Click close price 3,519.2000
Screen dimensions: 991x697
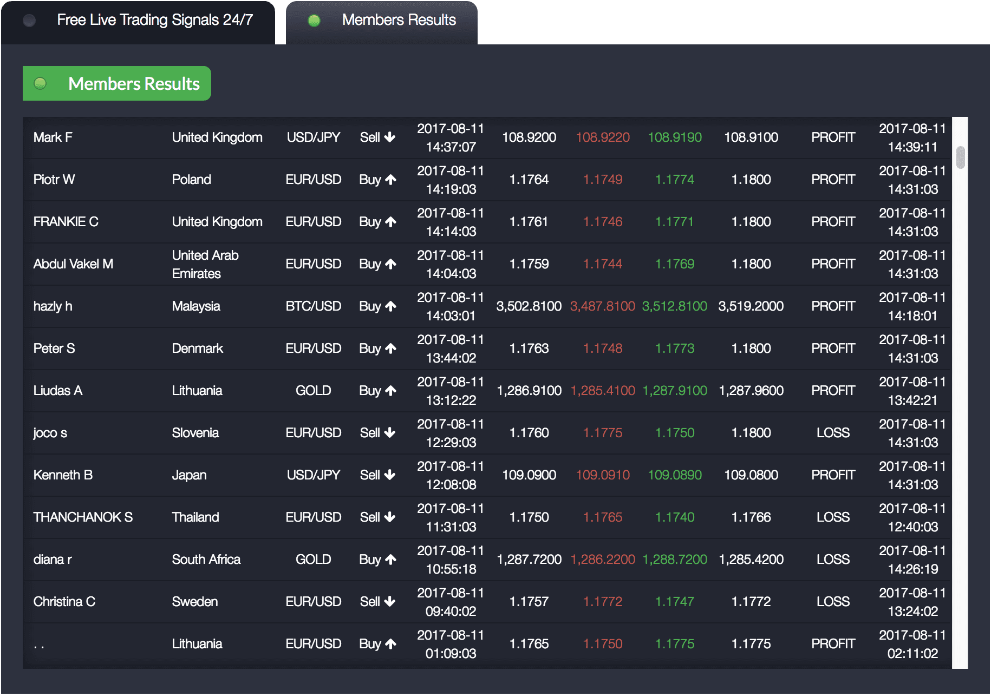[751, 306]
